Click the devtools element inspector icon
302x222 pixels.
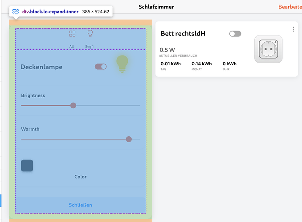click(16, 12)
